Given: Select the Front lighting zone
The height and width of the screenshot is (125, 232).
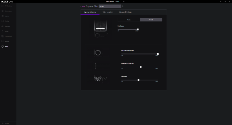Looking at the screenshot, I should (x=151, y=20).
